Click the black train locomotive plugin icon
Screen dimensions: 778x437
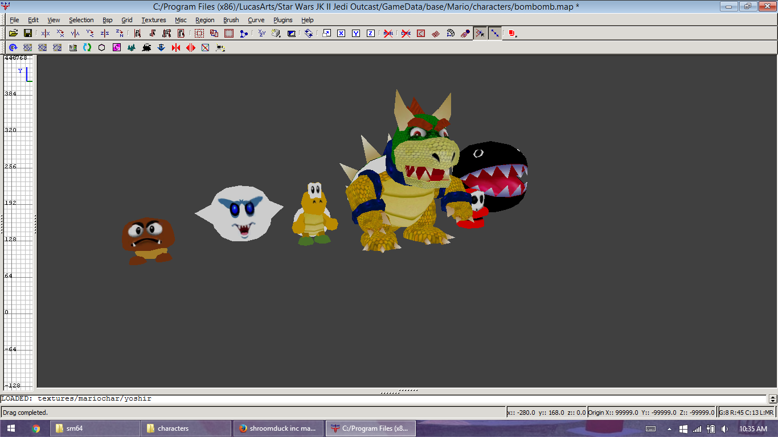point(146,48)
